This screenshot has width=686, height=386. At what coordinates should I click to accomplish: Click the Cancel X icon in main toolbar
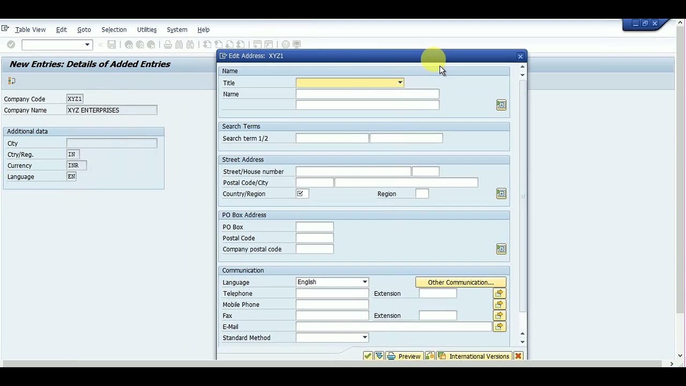coord(151,44)
